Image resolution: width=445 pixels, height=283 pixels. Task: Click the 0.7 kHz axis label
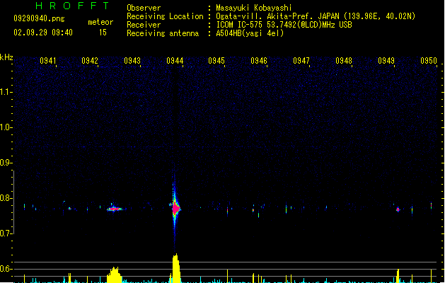(6, 233)
